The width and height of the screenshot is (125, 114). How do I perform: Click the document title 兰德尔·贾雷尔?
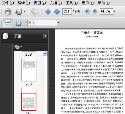[92, 32]
